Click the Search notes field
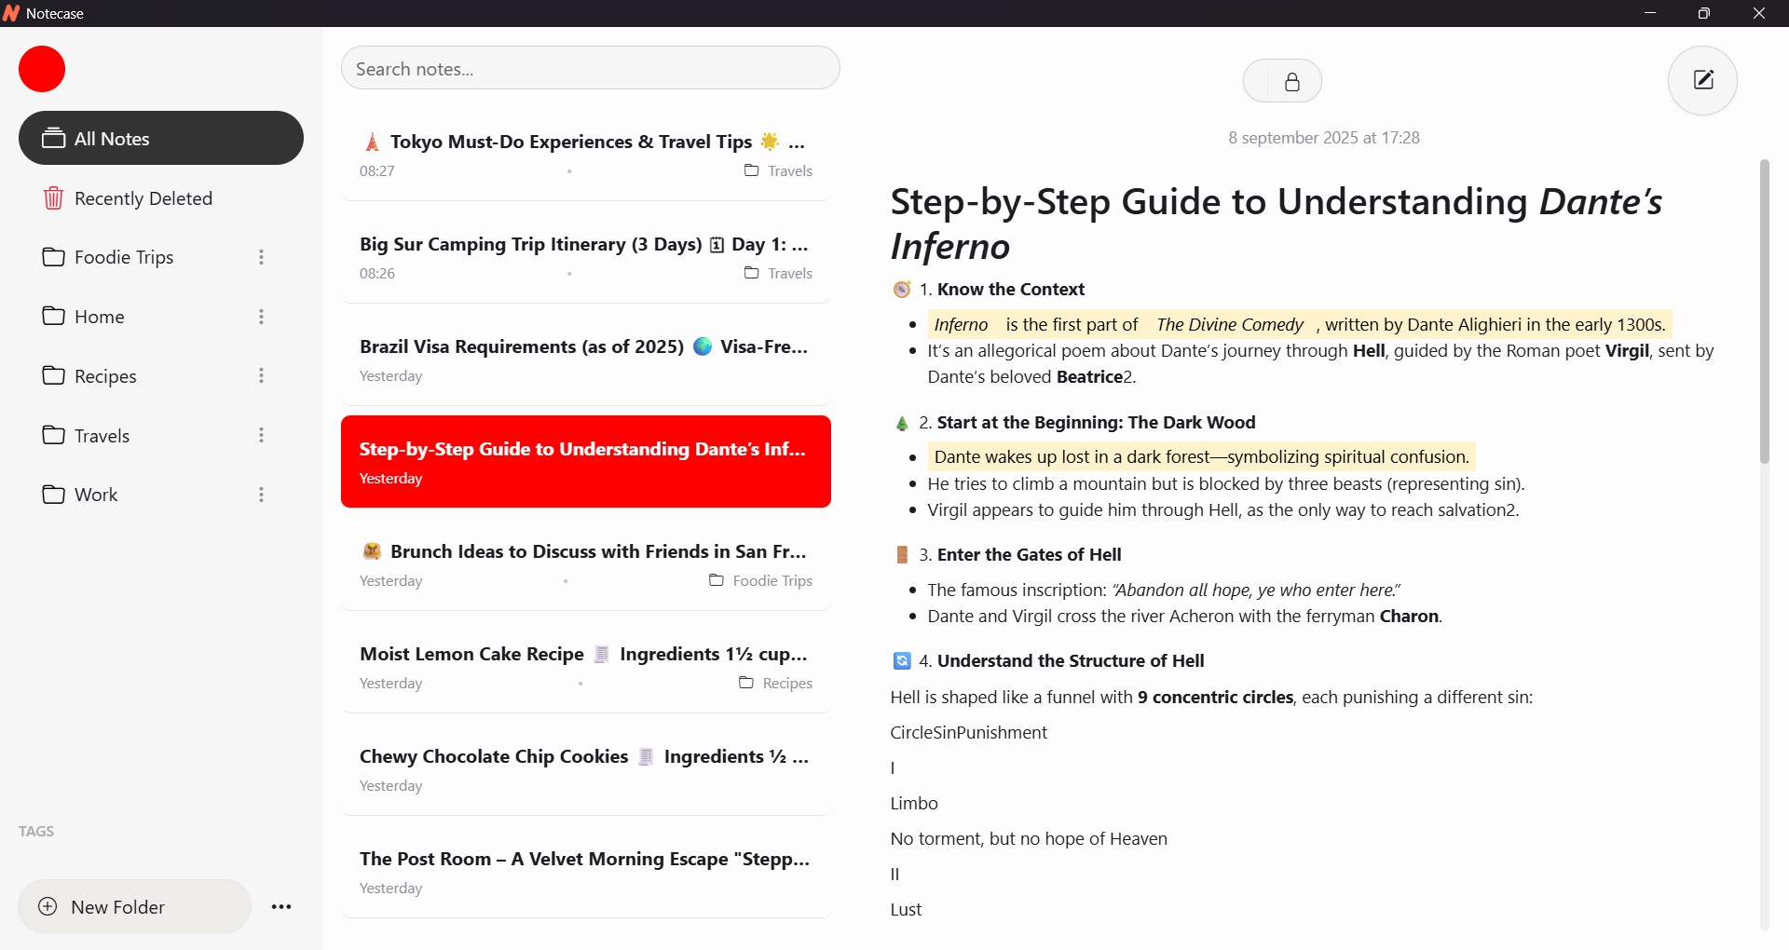 click(591, 68)
